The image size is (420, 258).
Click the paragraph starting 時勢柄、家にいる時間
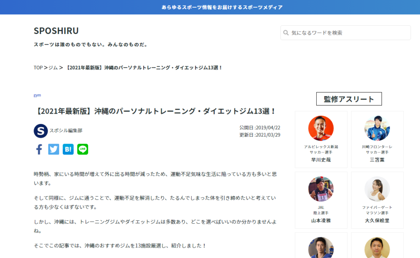155,179
